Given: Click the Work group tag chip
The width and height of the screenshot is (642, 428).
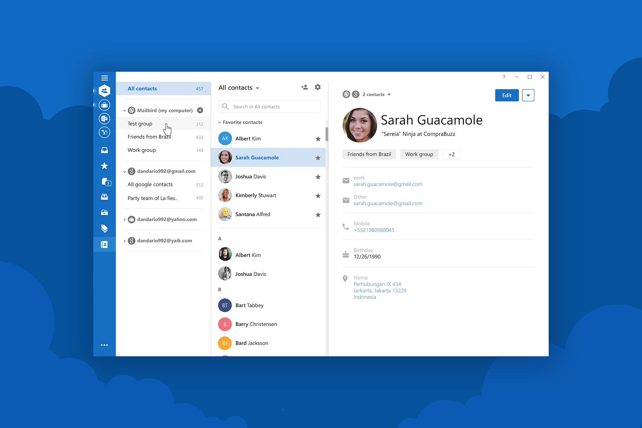Looking at the screenshot, I should 419,154.
